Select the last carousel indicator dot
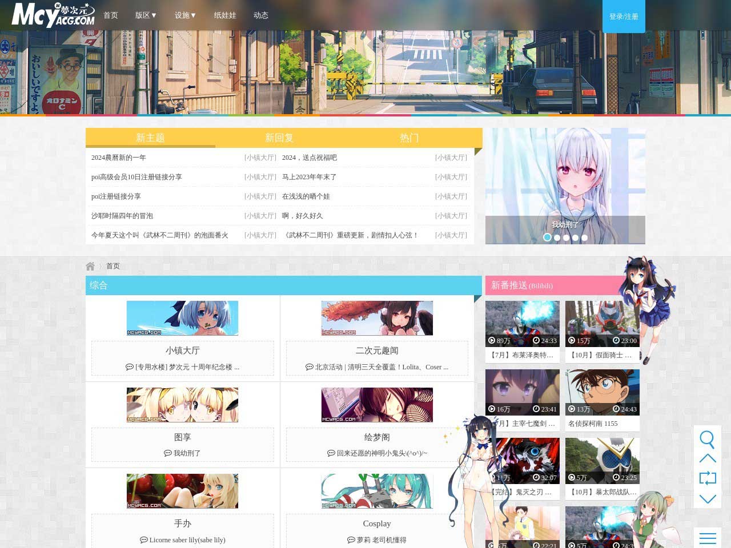 (584, 237)
